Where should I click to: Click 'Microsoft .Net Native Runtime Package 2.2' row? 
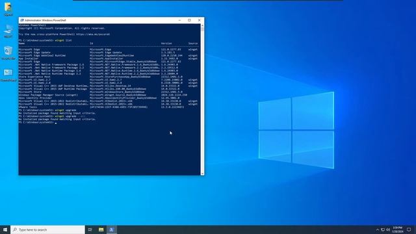[x=108, y=73]
